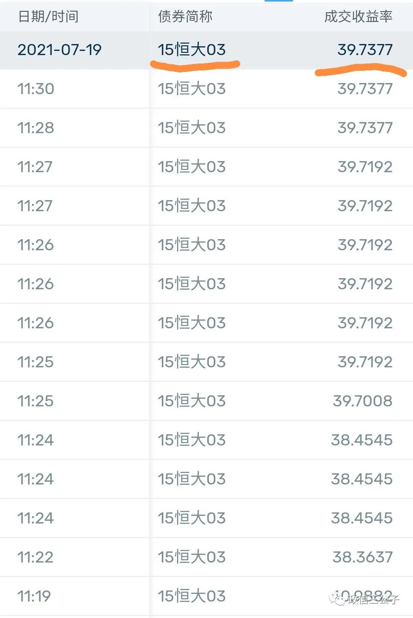
Task: Click yield 39.7377 in the 11:28 row
Action: [365, 128]
